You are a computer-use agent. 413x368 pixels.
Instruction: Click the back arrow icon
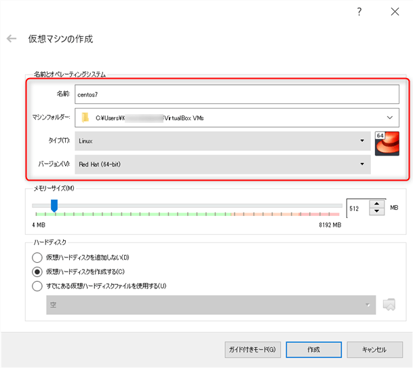[x=12, y=39]
